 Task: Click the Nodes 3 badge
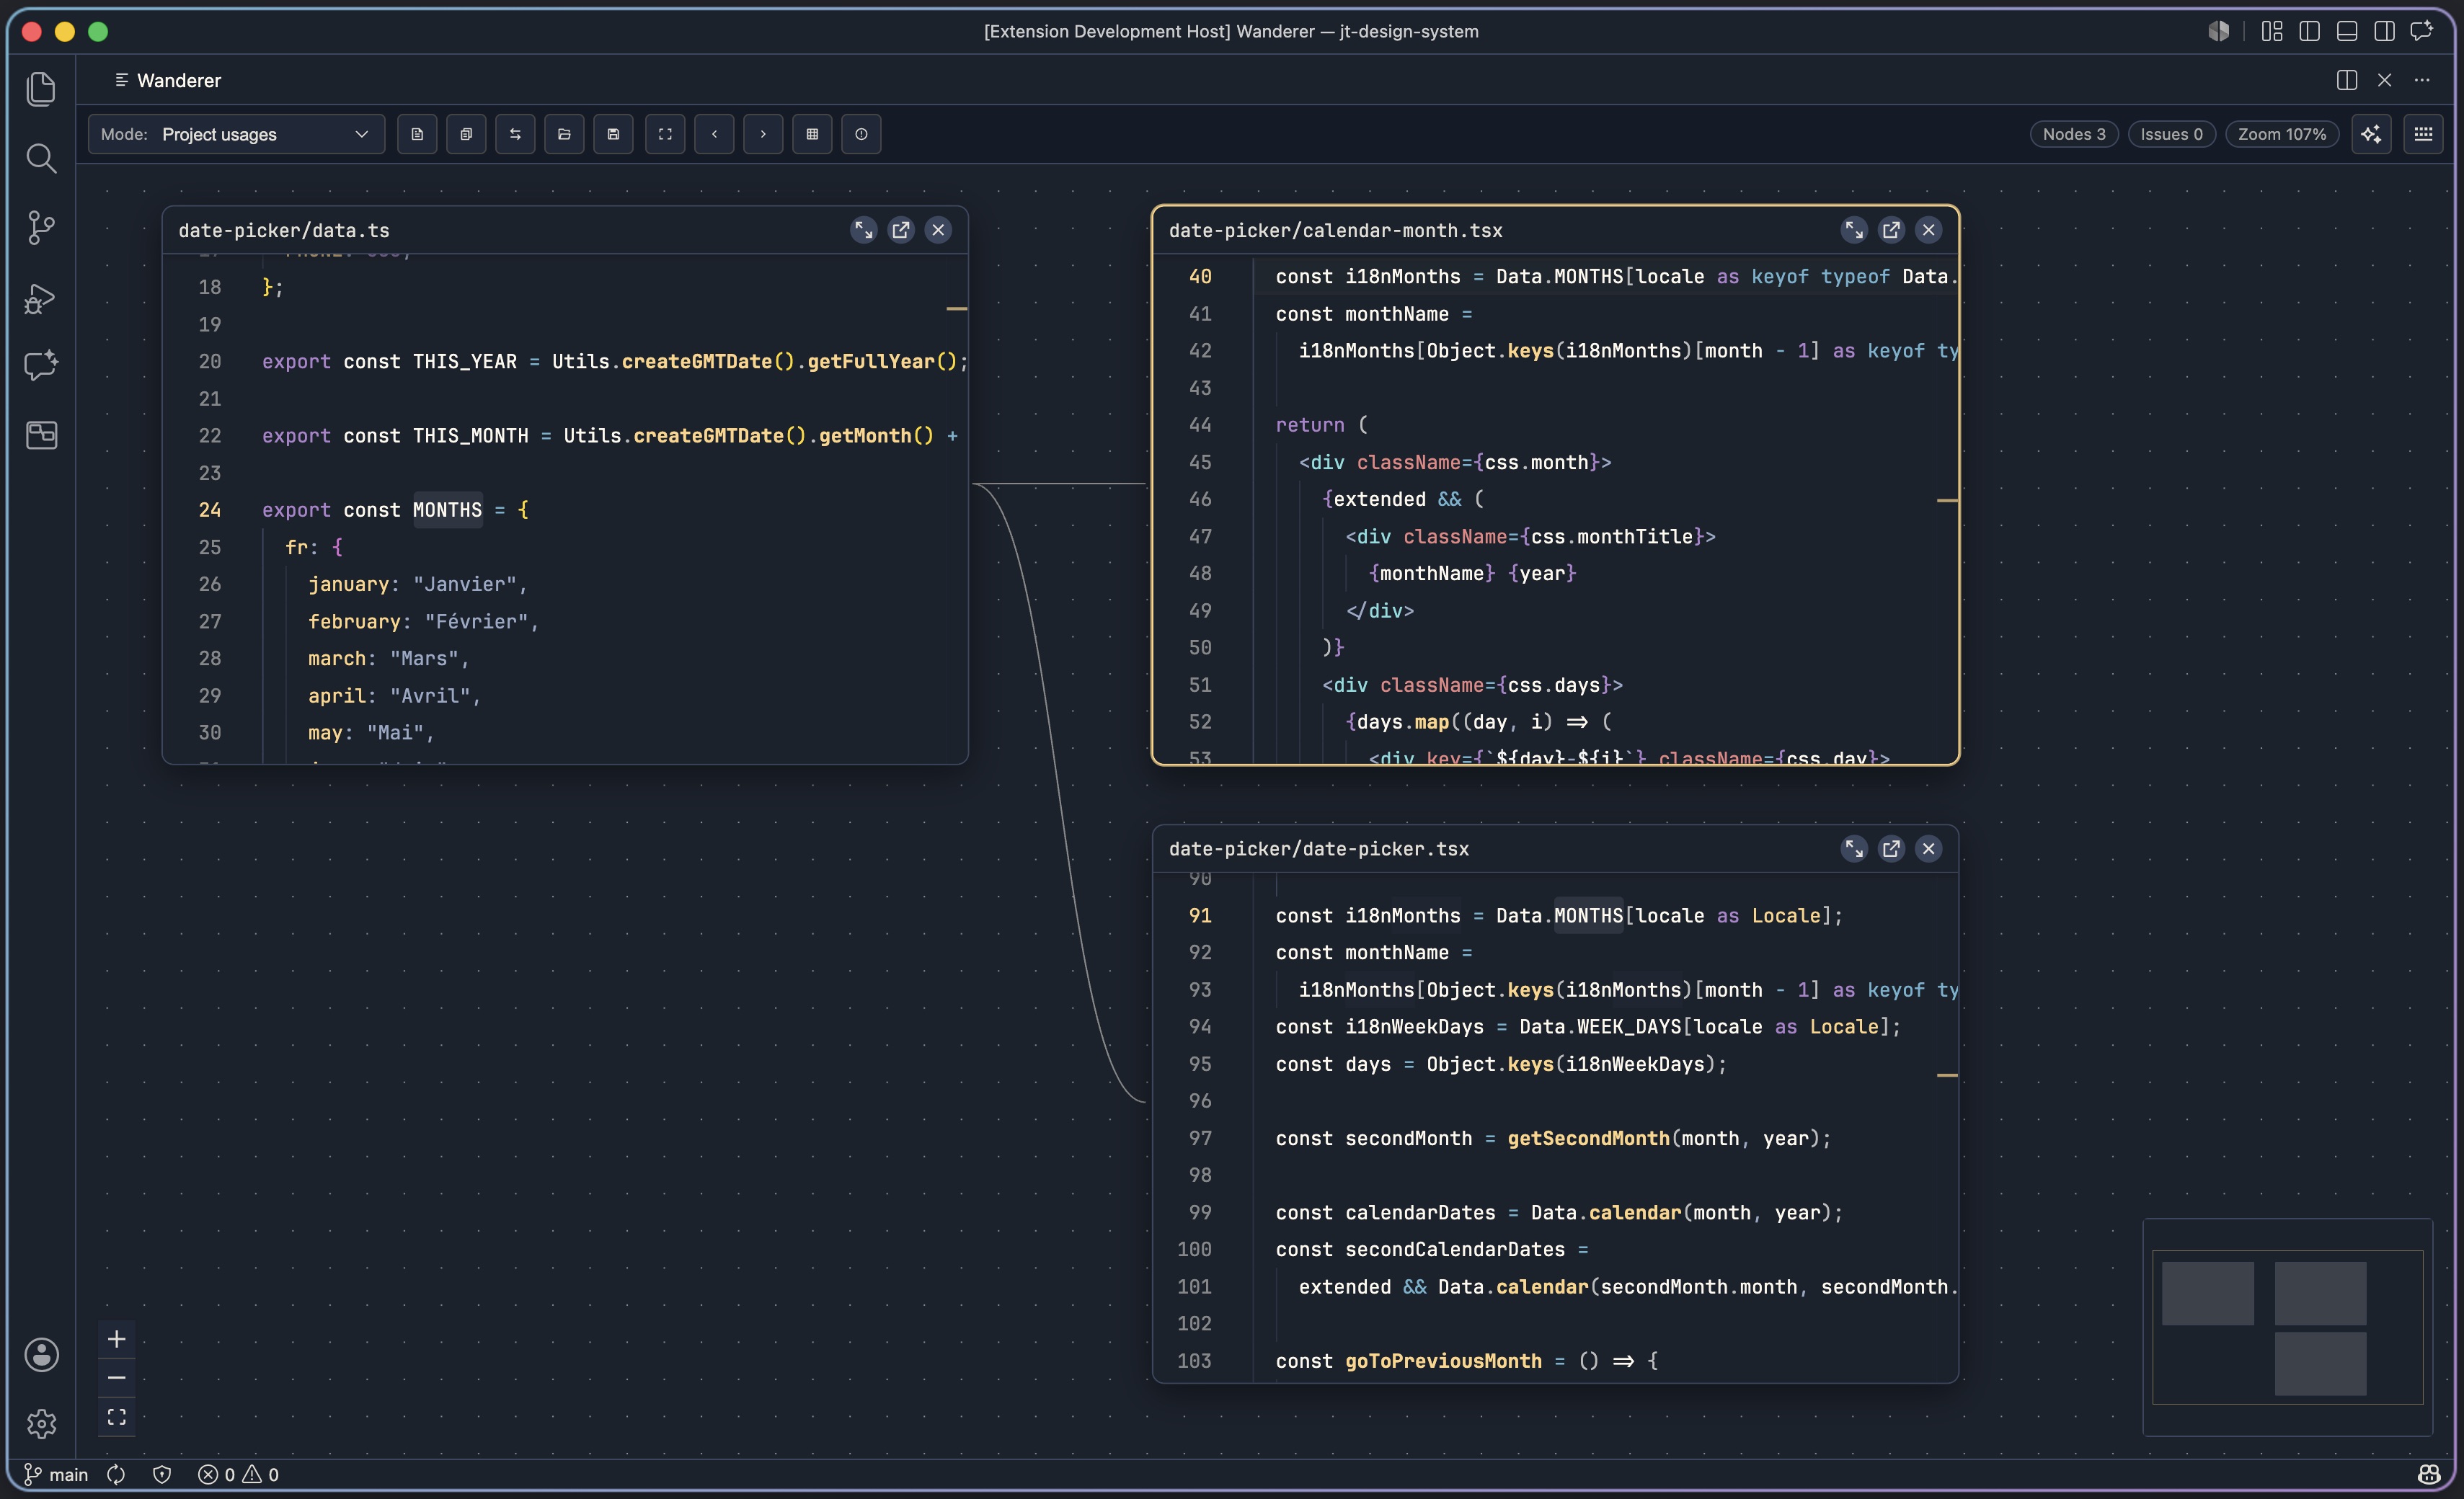(2074, 134)
